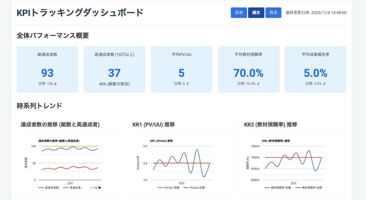The width and height of the screenshot is (366, 200).
Task: Click the 5.5 y-axis tick in KR1 chart
Action: coord(145,146)
